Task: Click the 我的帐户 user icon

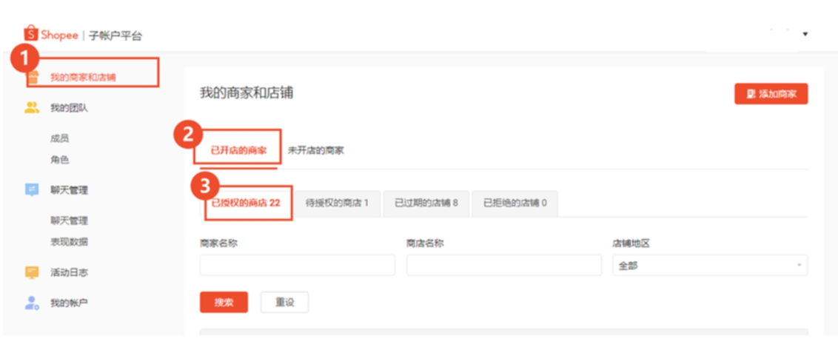Action: pos(32,303)
